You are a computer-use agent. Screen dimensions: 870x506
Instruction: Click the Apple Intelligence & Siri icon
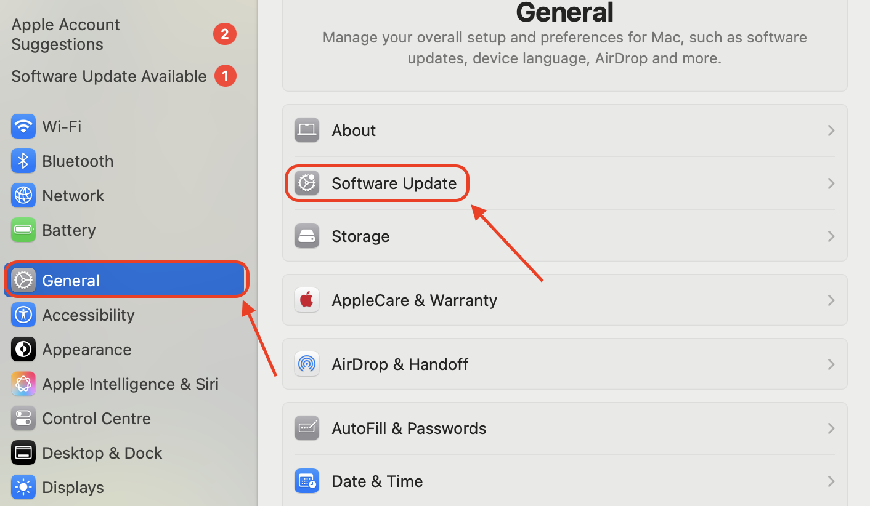23,384
